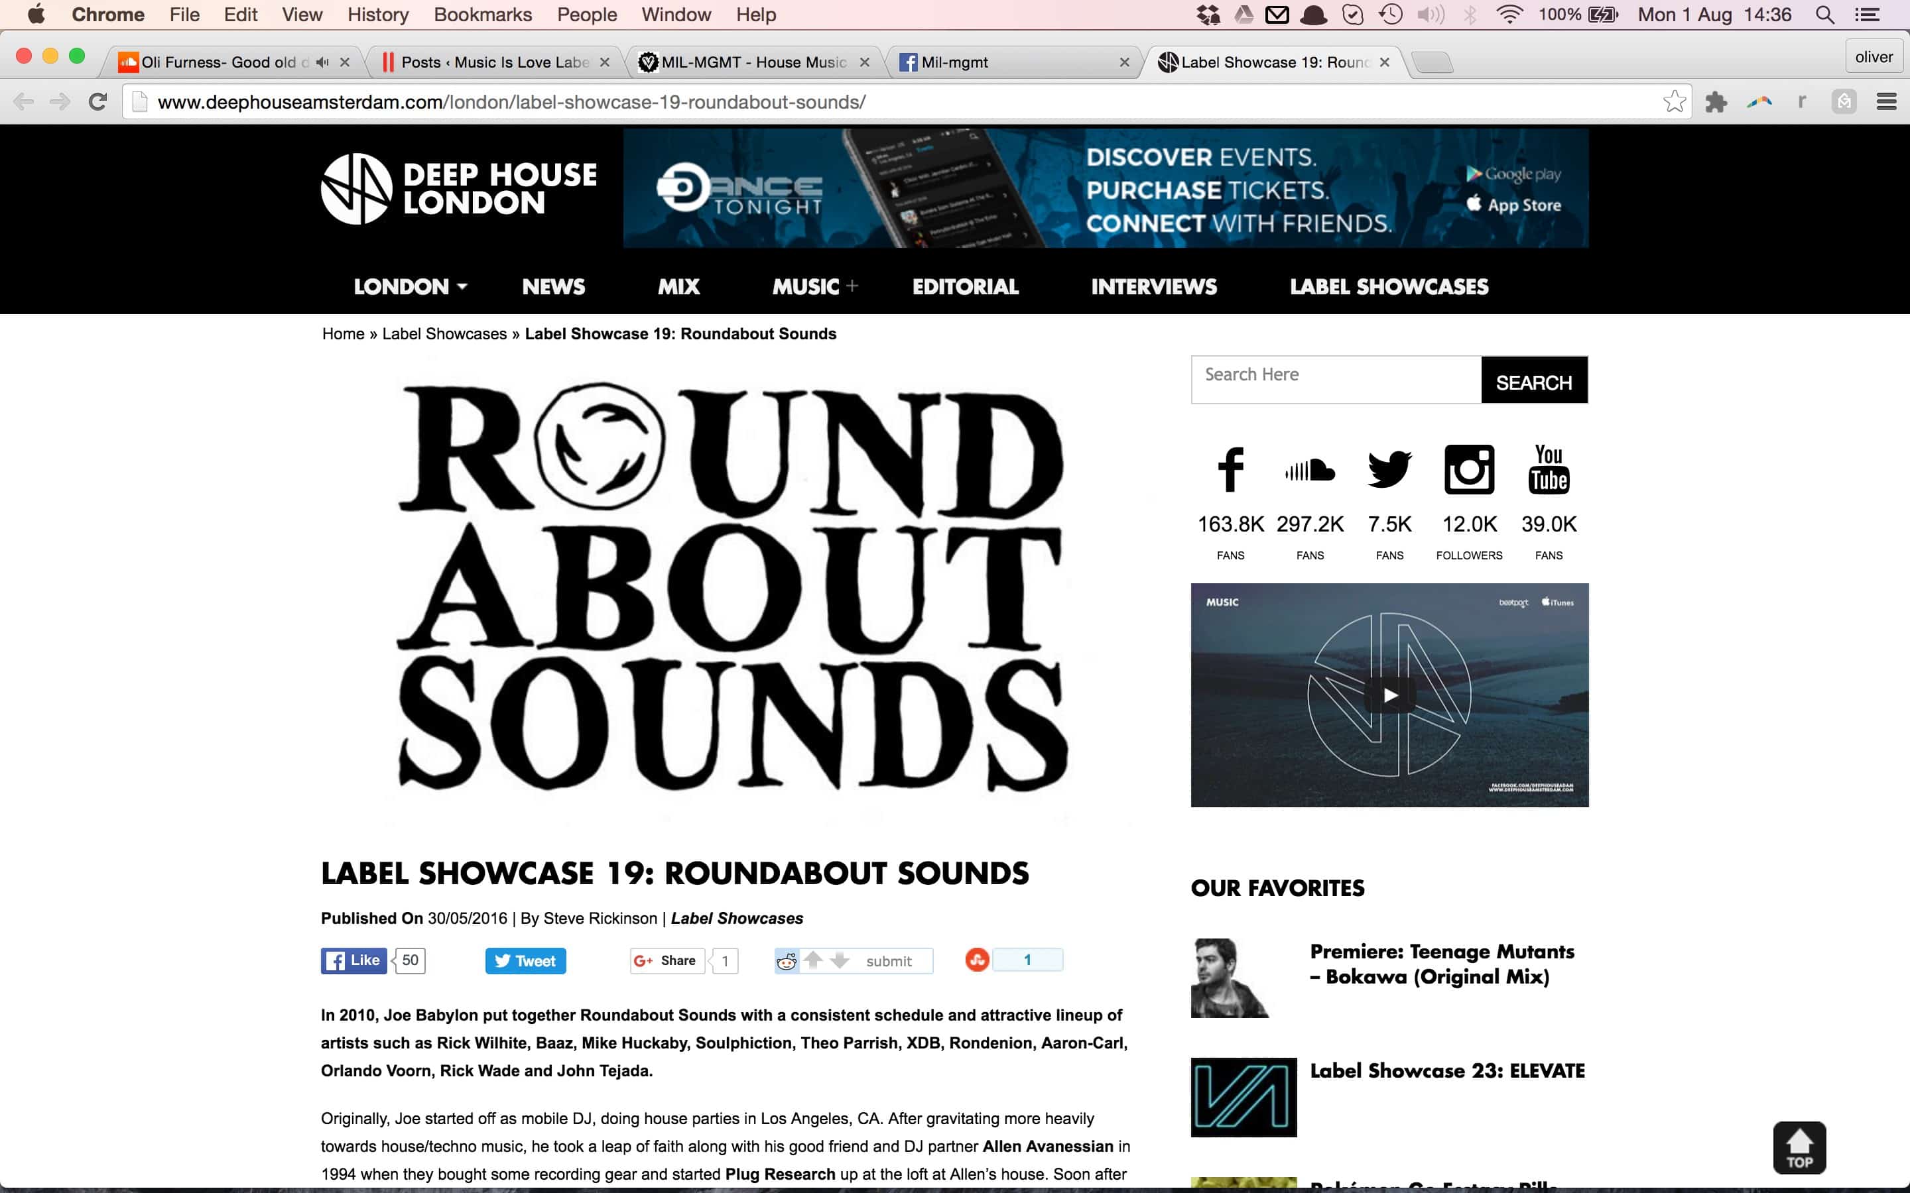Open Deep House London Facebook page icon
1910x1193 pixels.
point(1230,469)
